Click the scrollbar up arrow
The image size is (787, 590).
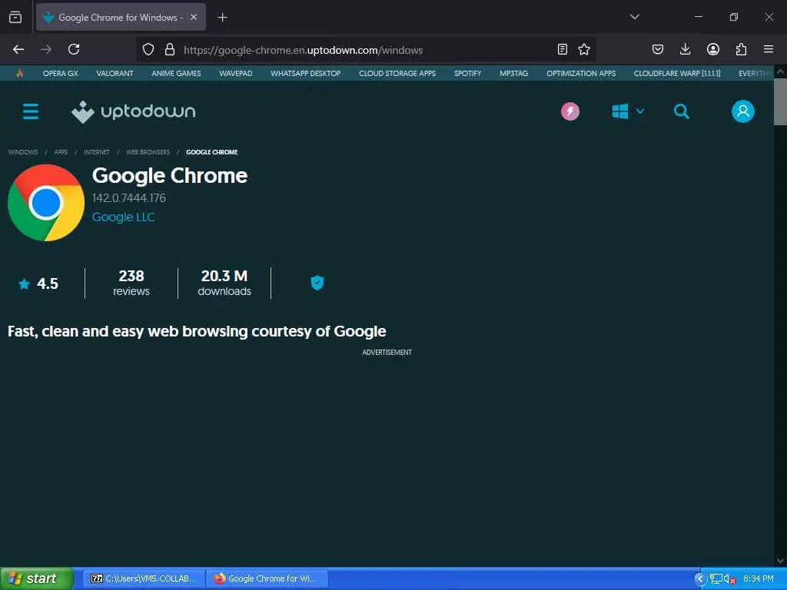(781, 71)
